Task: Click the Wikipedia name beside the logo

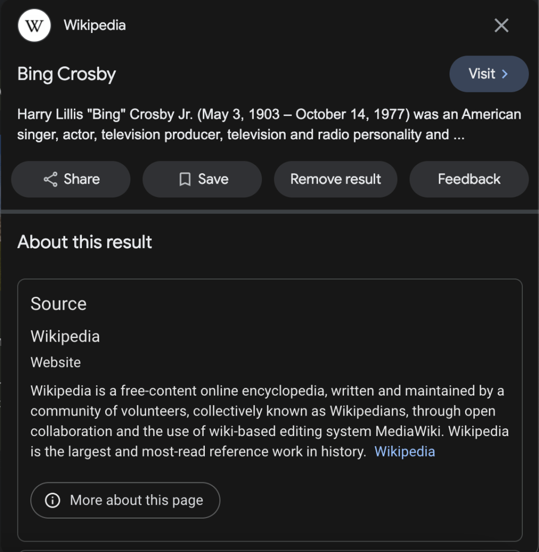Action: [94, 25]
